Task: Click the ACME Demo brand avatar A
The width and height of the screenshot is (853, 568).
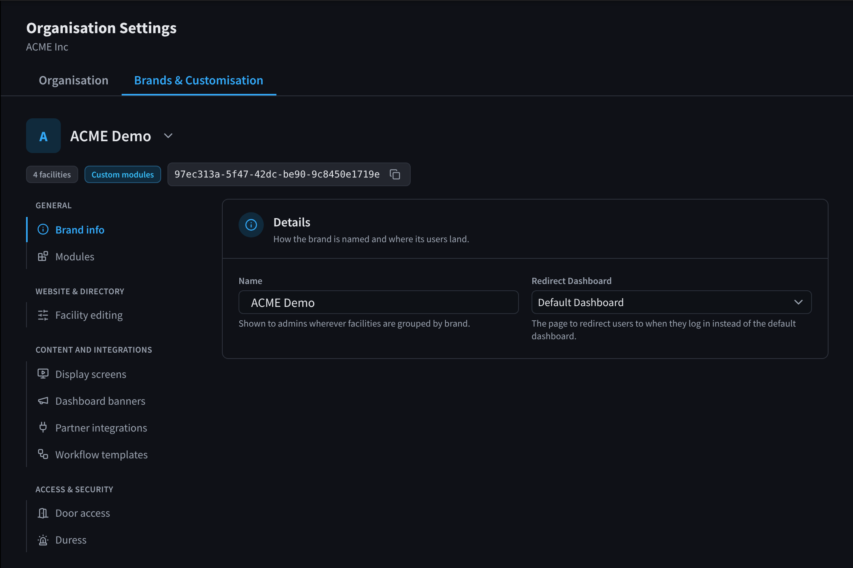Action: 43,136
